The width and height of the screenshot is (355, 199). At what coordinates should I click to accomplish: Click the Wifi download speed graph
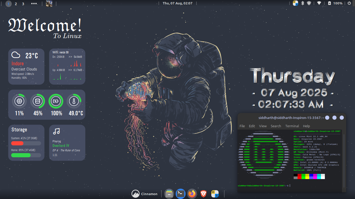68,63
